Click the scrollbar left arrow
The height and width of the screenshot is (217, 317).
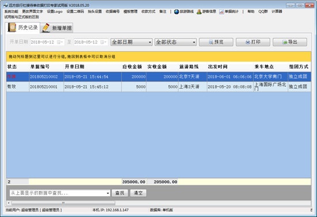click(x=9, y=203)
